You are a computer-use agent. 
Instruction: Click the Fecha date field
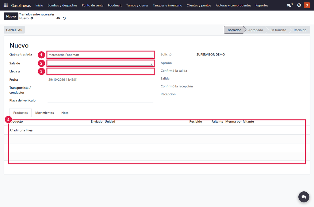coord(101,79)
